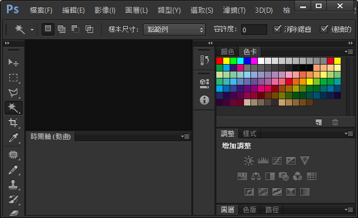The height and width of the screenshot is (218, 358).
Task: Open the 影像(I) menu
Action: 105,10
